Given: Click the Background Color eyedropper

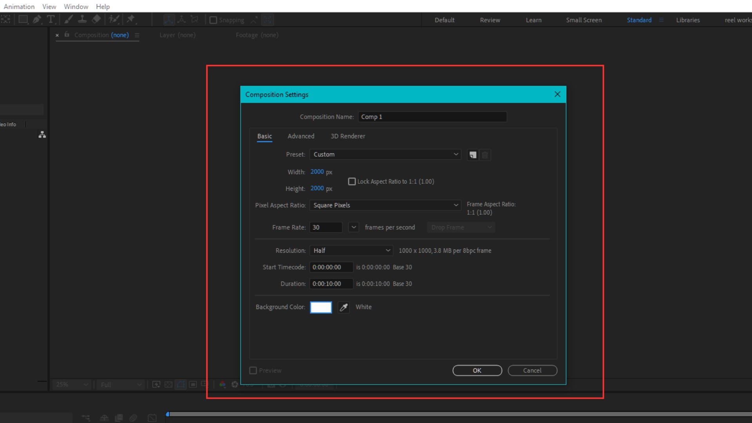Looking at the screenshot, I should click(343, 307).
